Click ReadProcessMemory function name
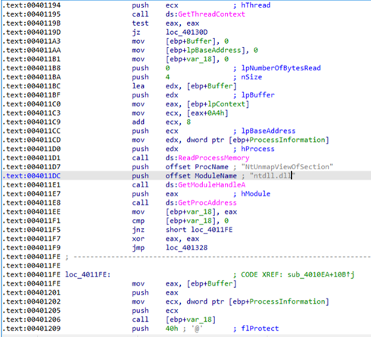The height and width of the screenshot is (337, 371). (x=214, y=158)
